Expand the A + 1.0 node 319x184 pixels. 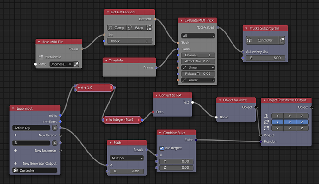coord(79,88)
